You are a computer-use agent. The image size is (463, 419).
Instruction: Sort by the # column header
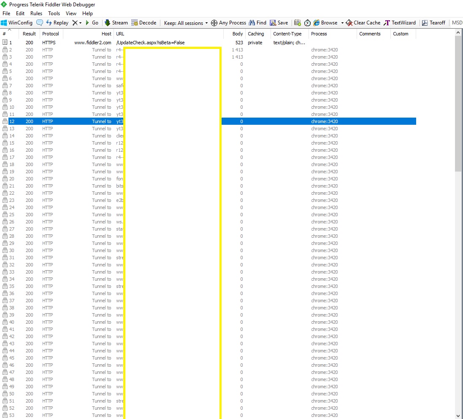coord(9,34)
